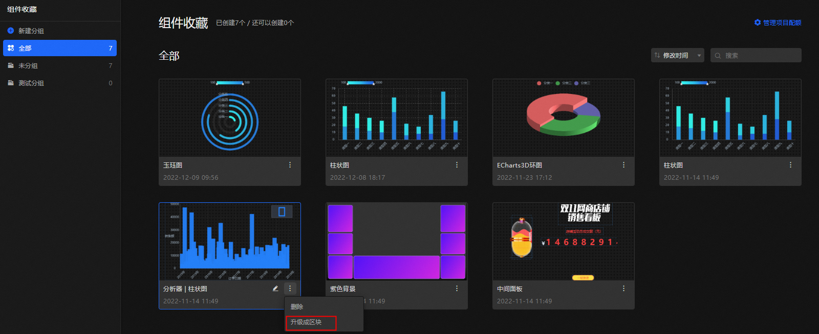Click the gear icon beside 管理项目配额
819x334 pixels.
pos(758,22)
